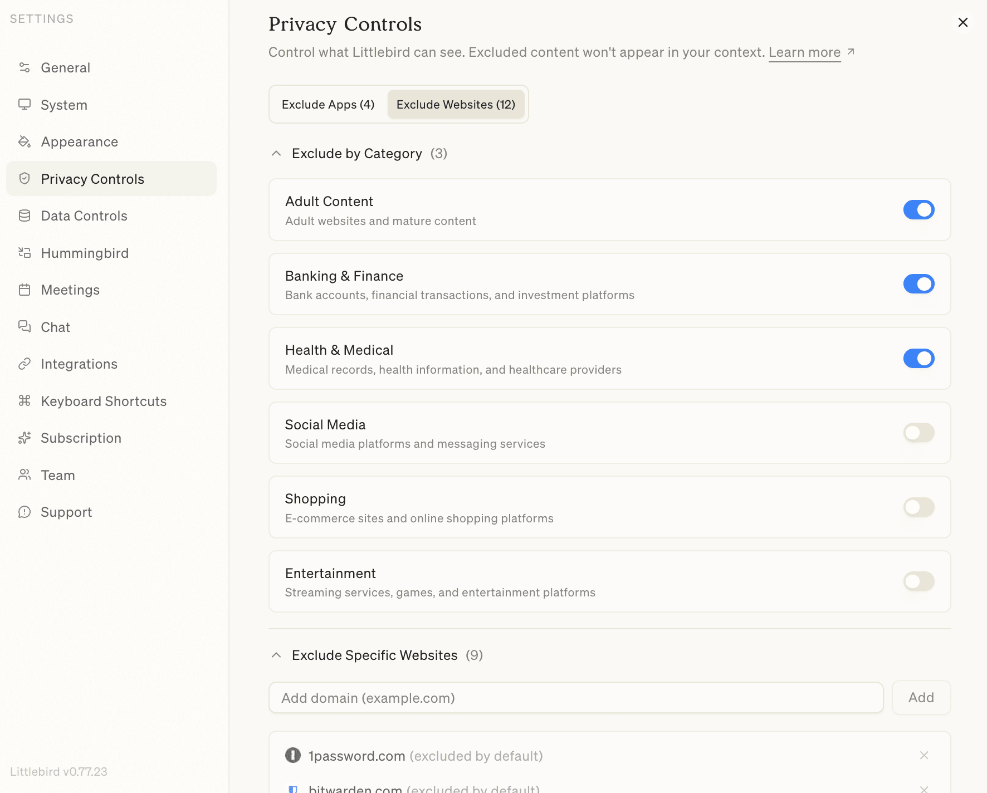Viewport: 987px width, 793px height.
Task: Select the Chat bubble icon
Action: pos(25,327)
